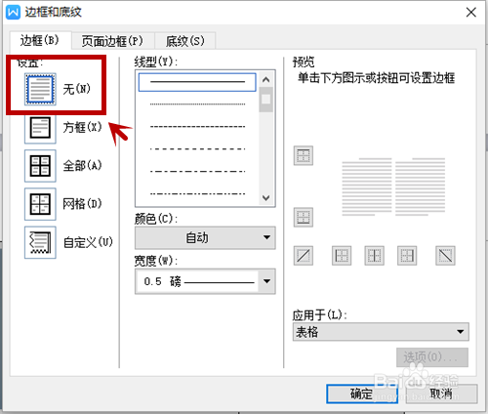This screenshot has width=488, height=414.
Task: Select the solid line style
Action: [197, 82]
